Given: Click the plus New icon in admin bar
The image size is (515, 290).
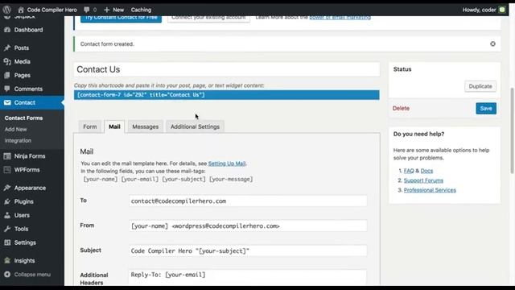Looking at the screenshot, I should click(107, 10).
